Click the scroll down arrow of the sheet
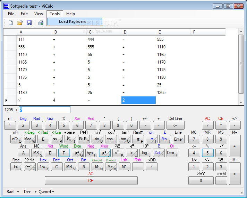This screenshot has height=198, width=247. [241, 102]
